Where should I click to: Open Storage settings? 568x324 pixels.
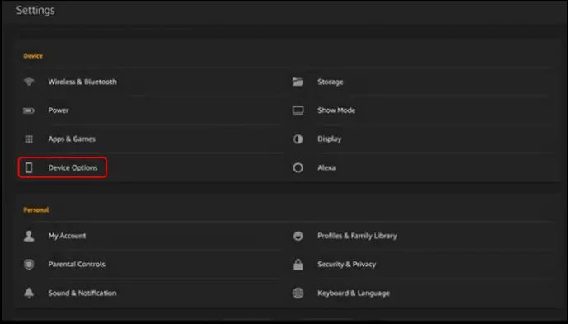[331, 82]
